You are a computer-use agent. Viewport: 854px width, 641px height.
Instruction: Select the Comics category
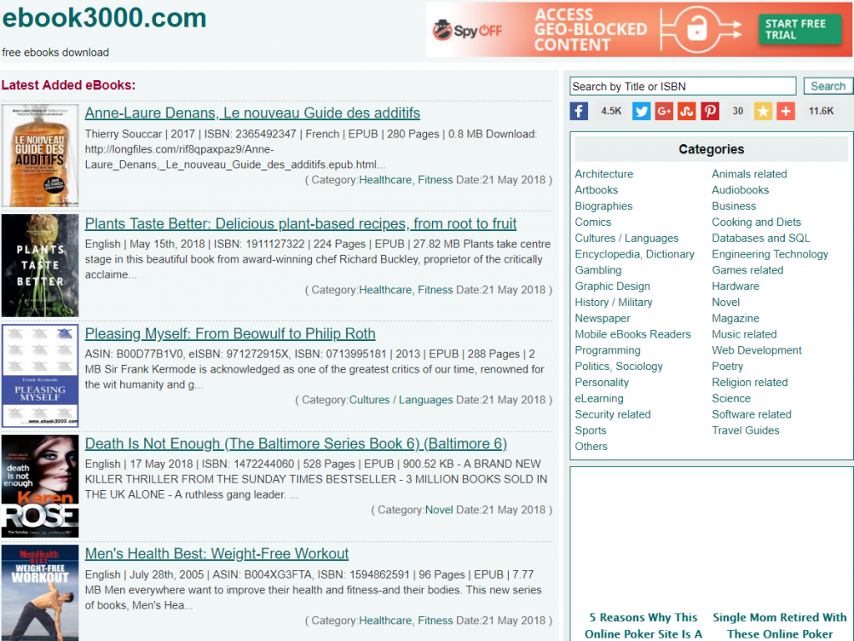(593, 222)
